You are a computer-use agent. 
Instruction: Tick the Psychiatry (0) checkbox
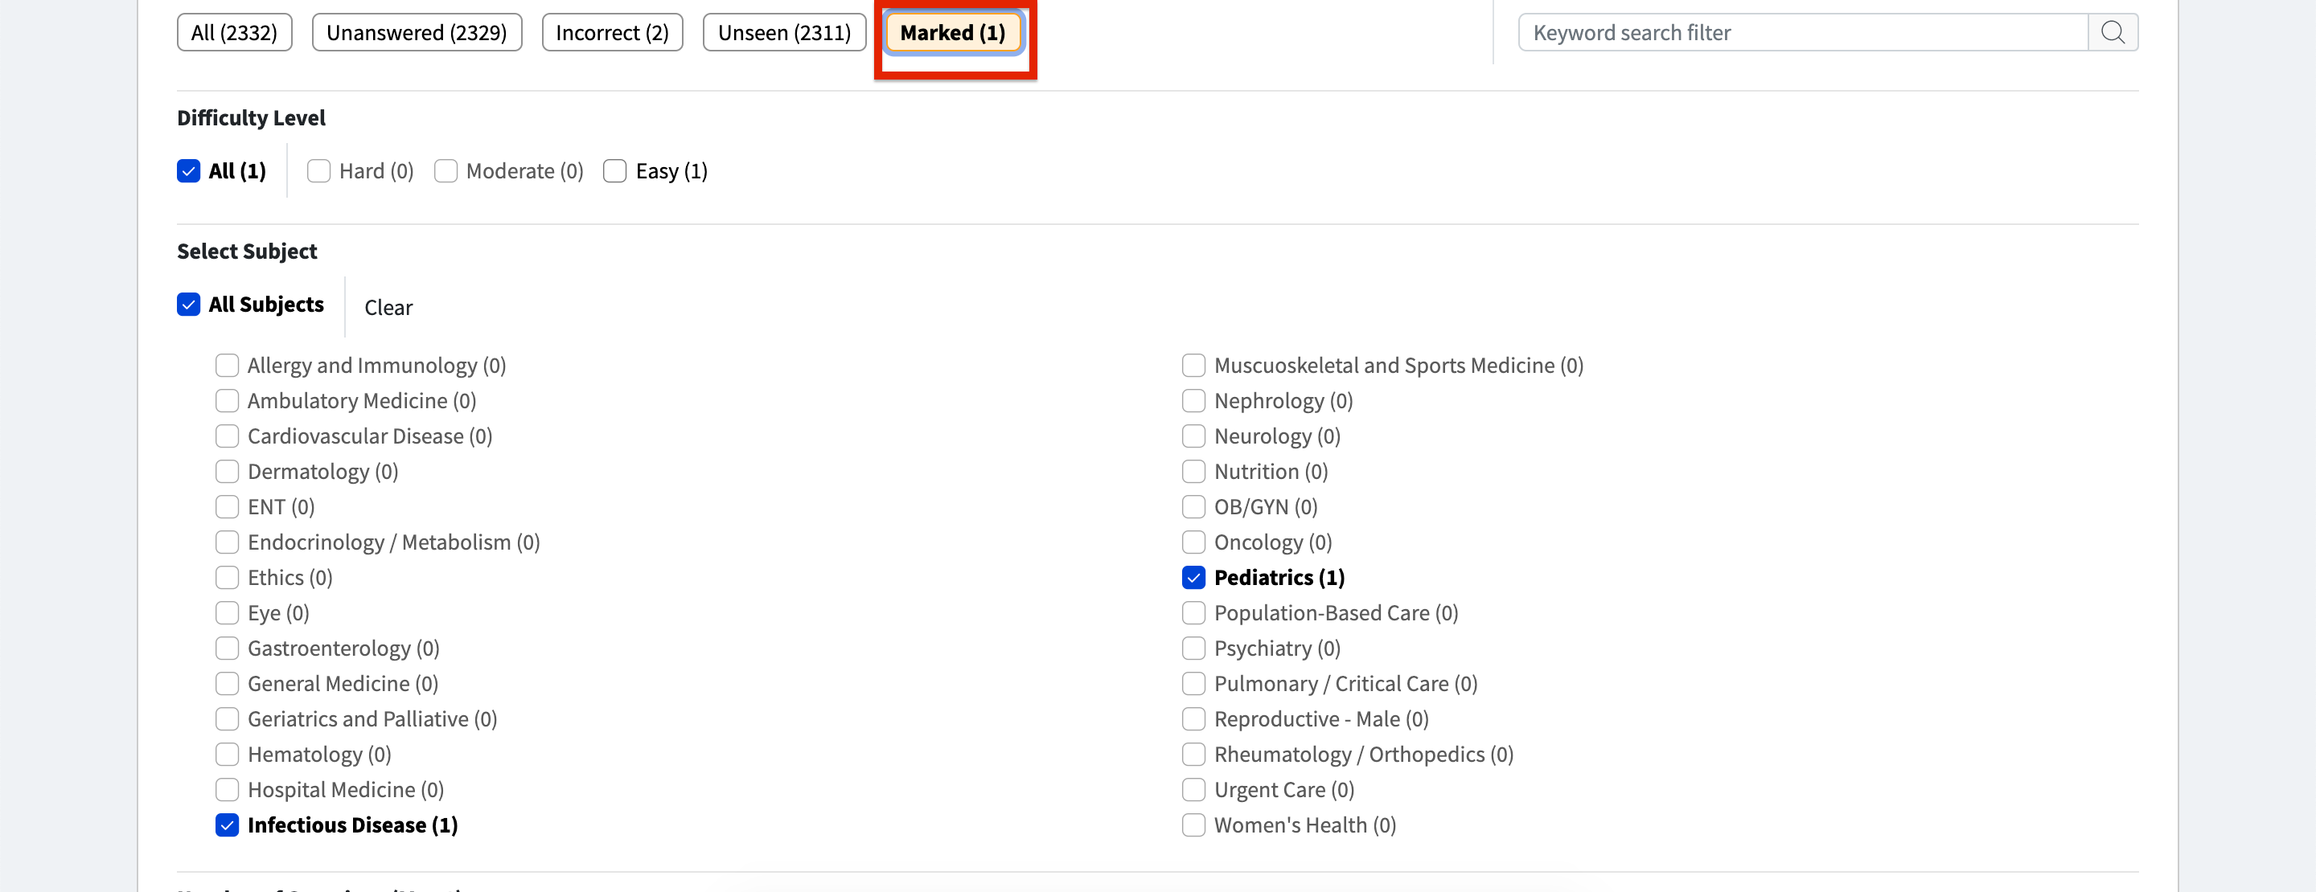point(1193,648)
